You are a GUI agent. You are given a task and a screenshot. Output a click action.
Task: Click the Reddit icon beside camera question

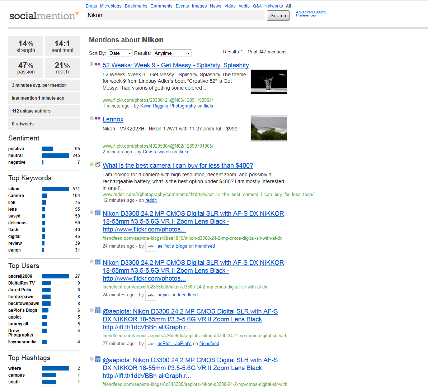pos(98,164)
